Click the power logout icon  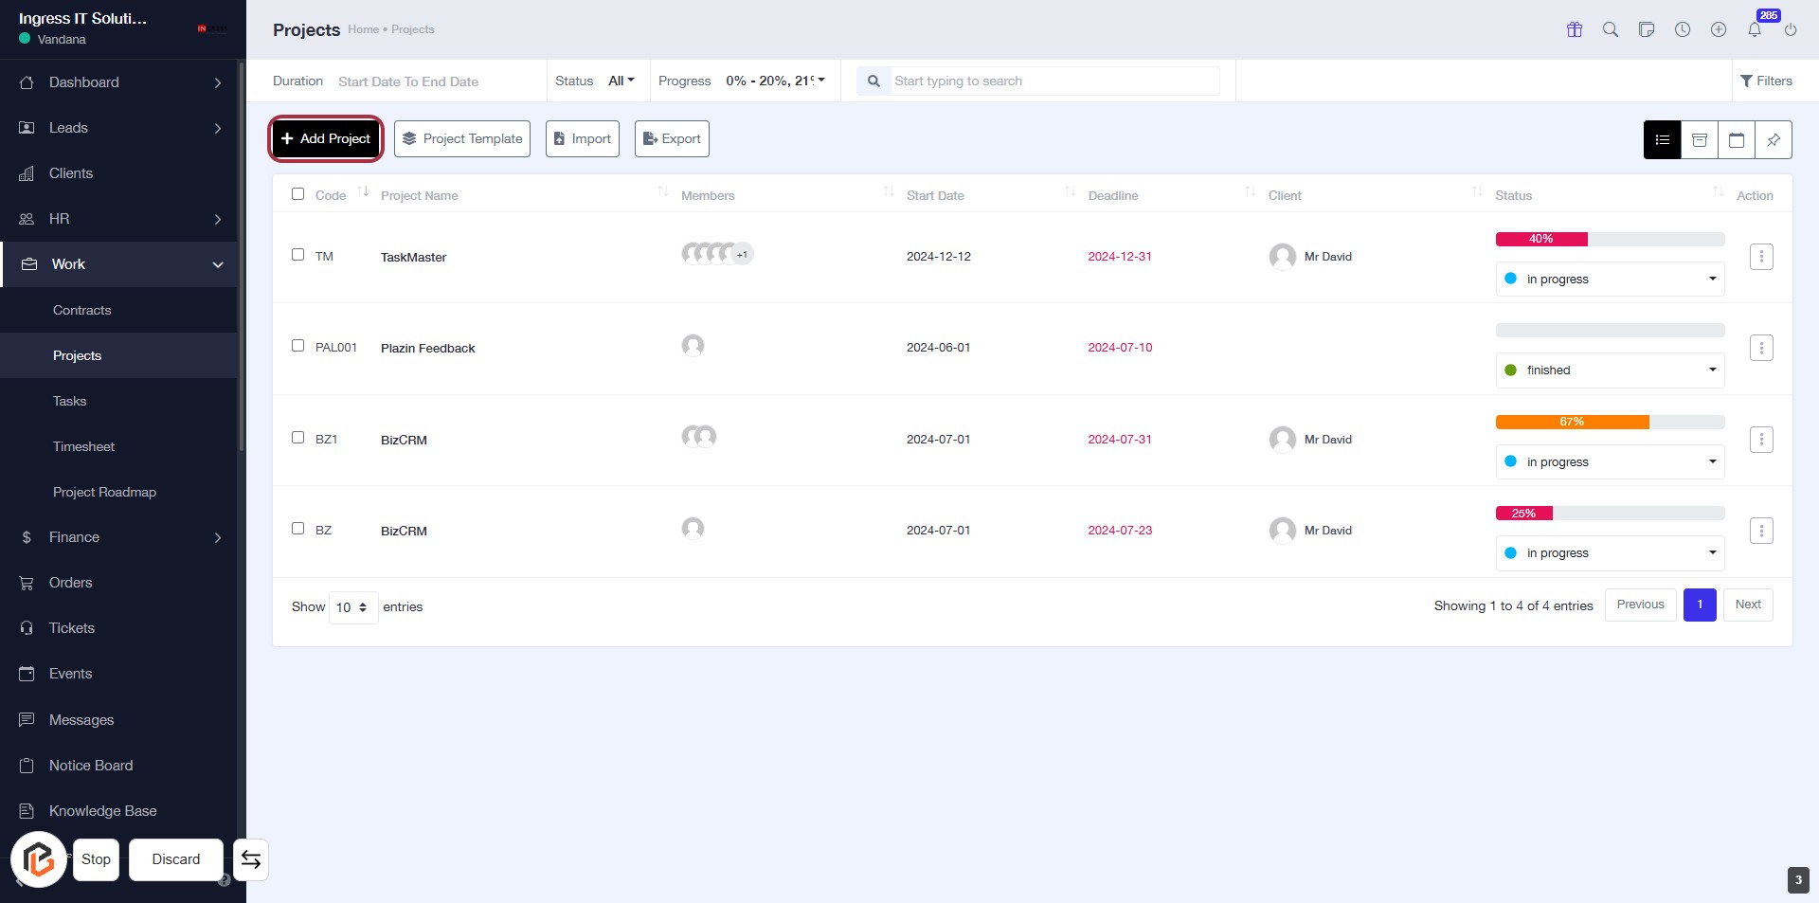click(1791, 29)
